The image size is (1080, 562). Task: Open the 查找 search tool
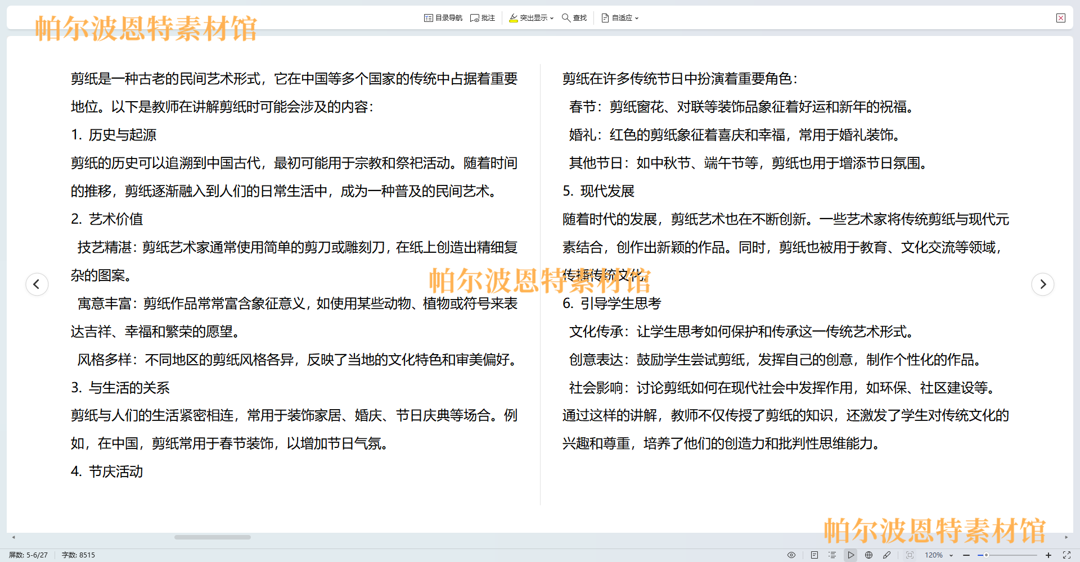pyautogui.click(x=574, y=18)
